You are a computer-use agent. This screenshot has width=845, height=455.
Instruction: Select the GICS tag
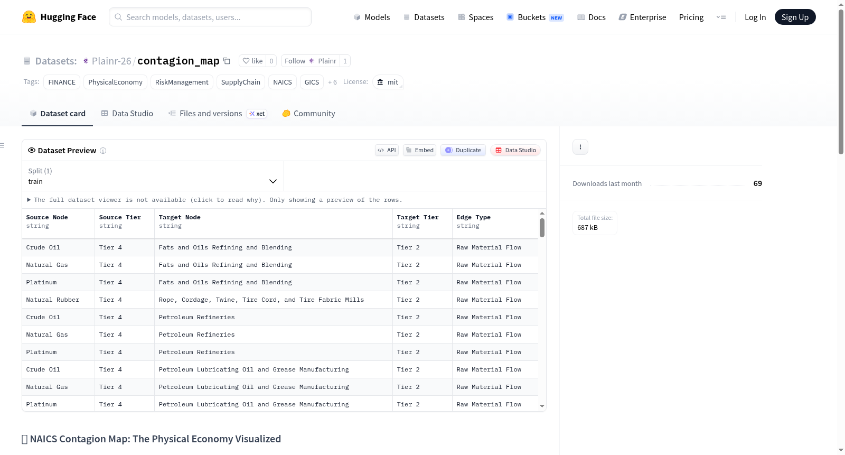coord(312,82)
